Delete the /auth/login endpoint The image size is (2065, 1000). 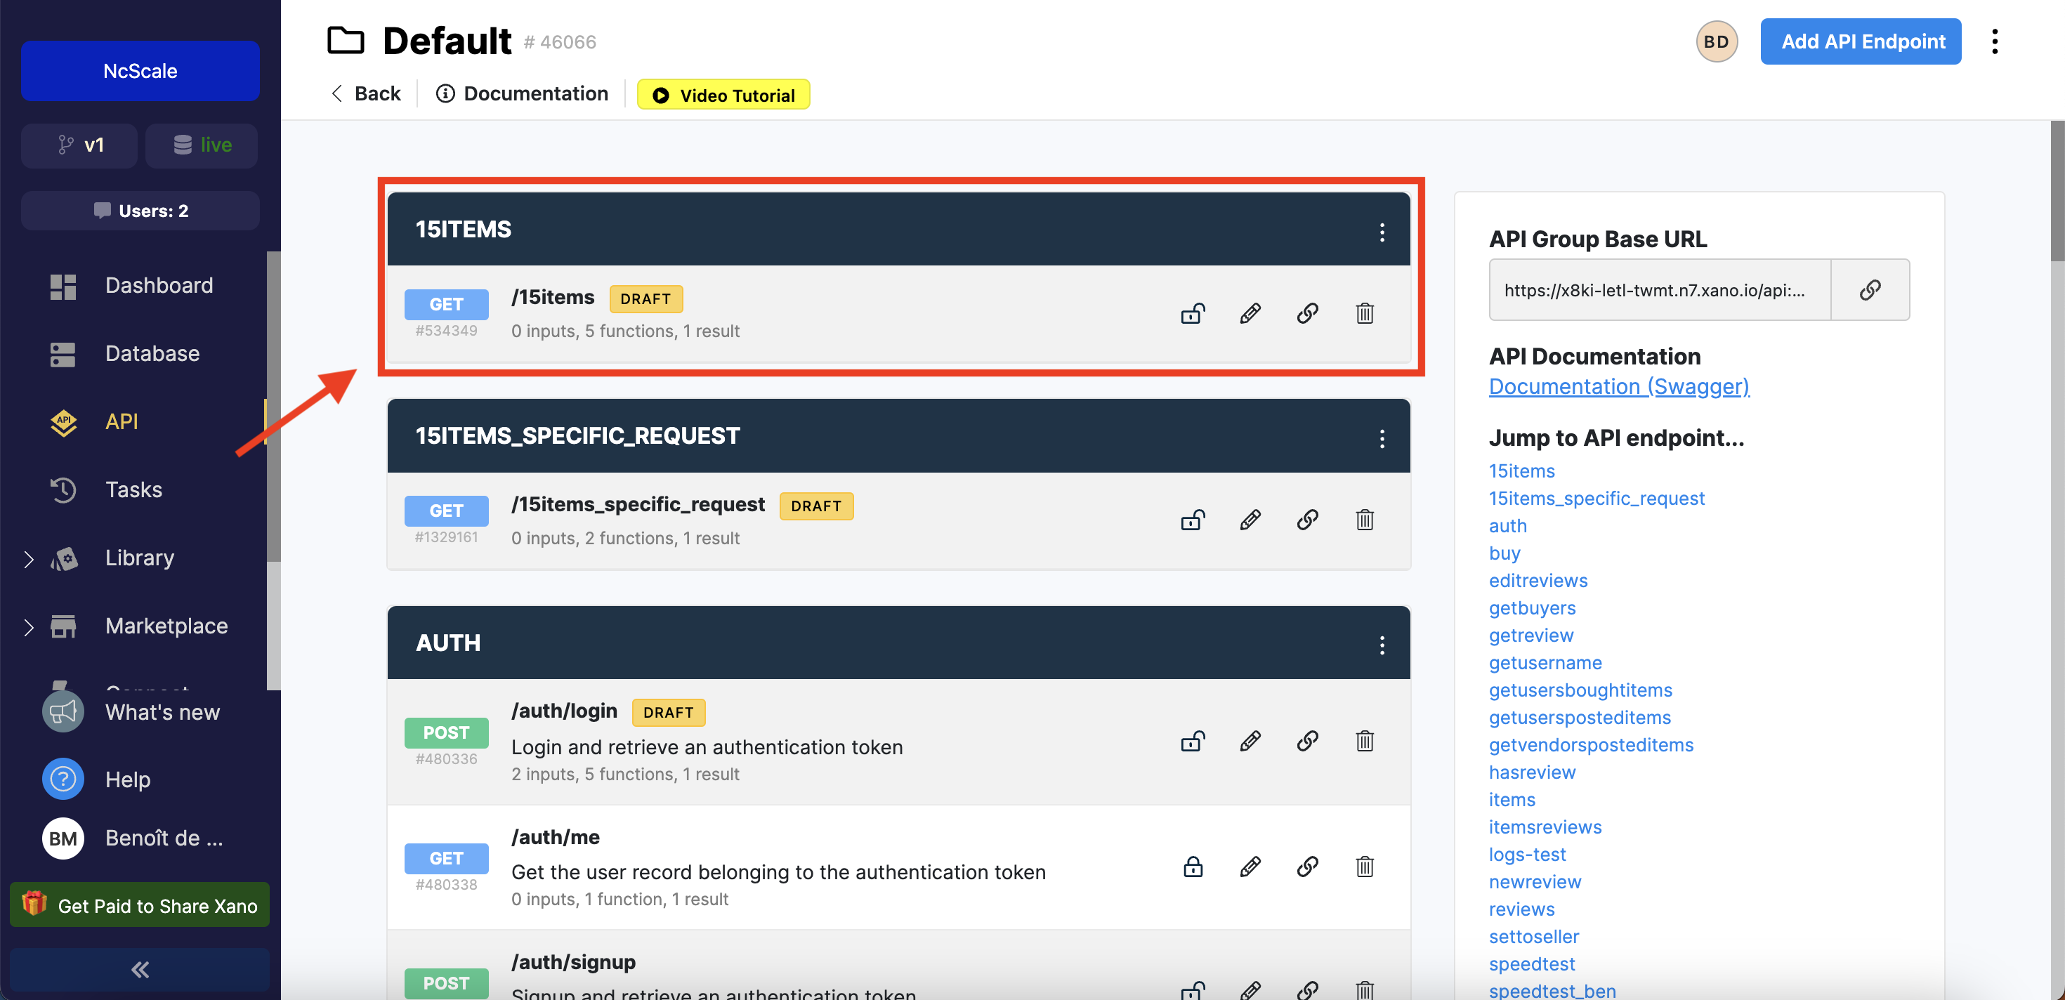[1364, 741]
